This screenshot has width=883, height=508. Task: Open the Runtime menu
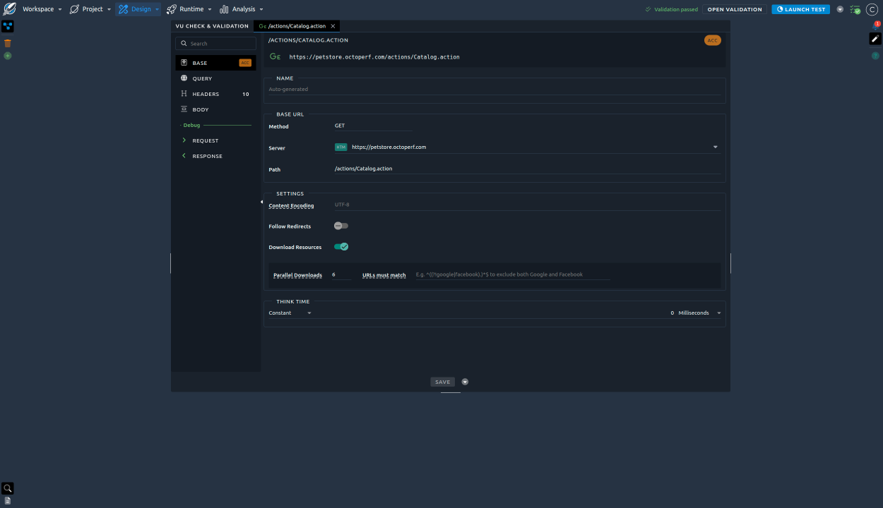(189, 9)
